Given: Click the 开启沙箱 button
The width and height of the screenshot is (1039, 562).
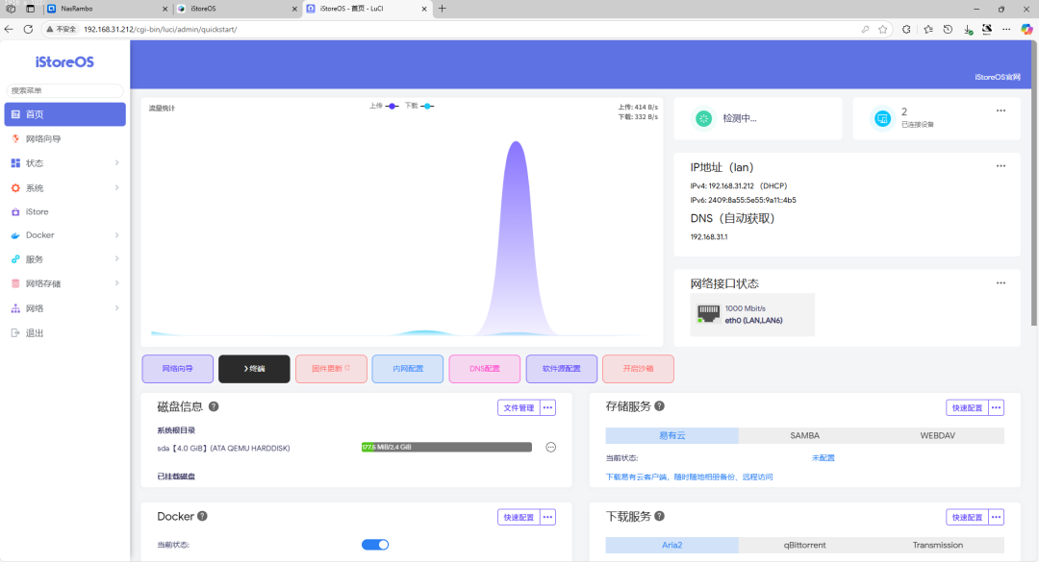Looking at the screenshot, I should [638, 369].
